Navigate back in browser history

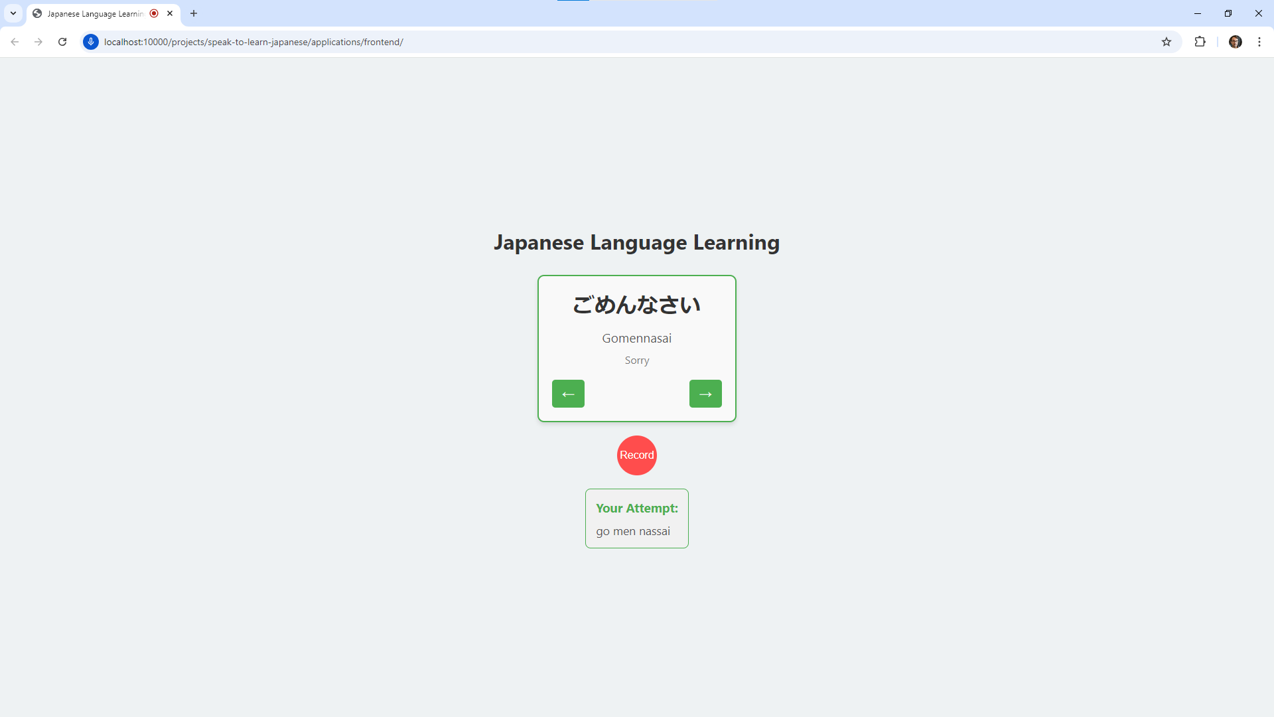pos(15,42)
